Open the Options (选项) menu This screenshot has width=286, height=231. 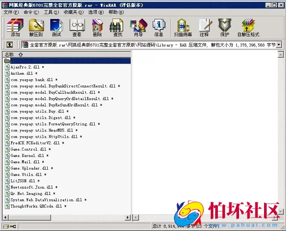[x=96, y=12]
